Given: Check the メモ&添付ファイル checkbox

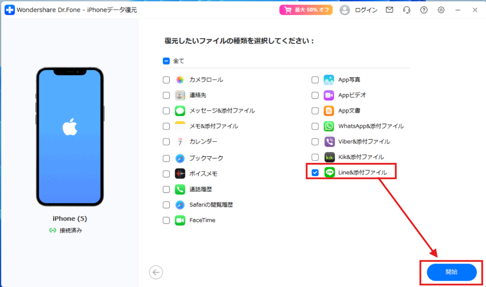Looking at the screenshot, I should click(x=166, y=126).
